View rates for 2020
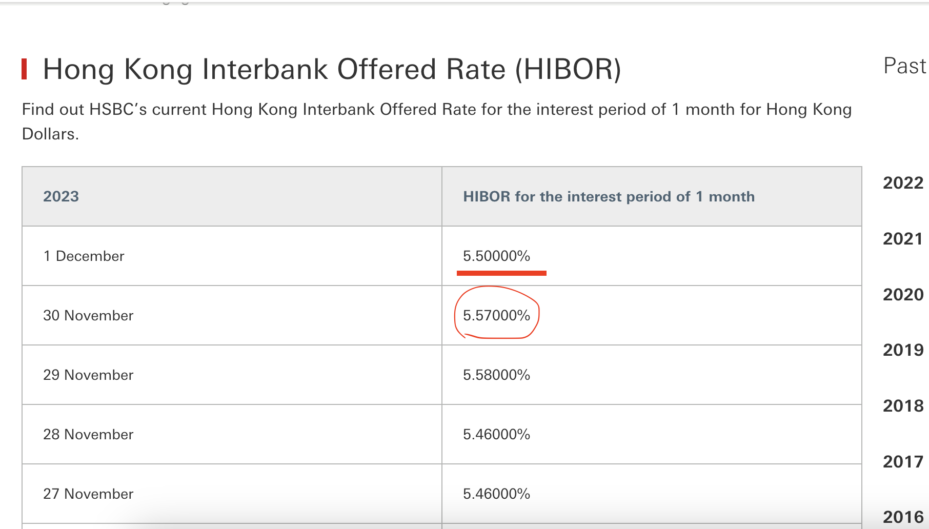 pyautogui.click(x=902, y=294)
